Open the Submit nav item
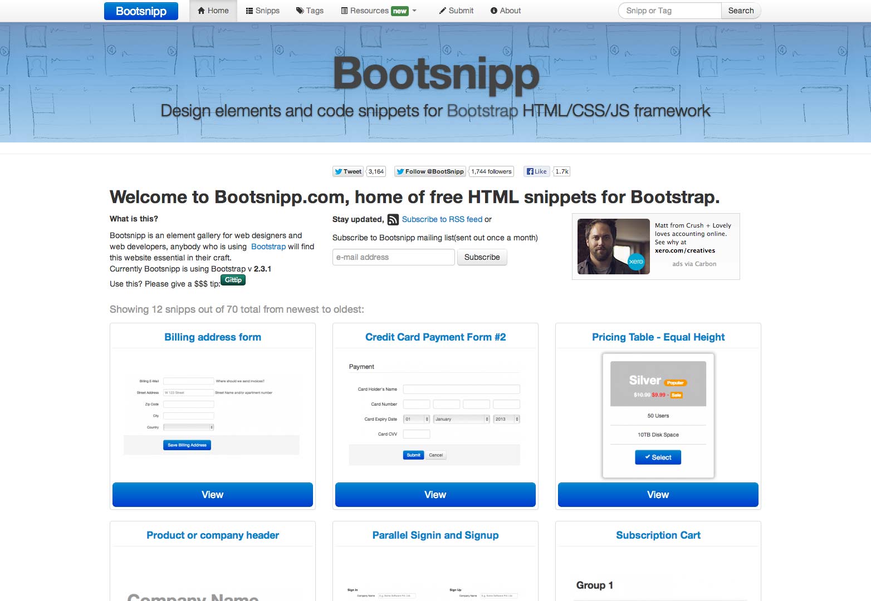 click(x=456, y=11)
